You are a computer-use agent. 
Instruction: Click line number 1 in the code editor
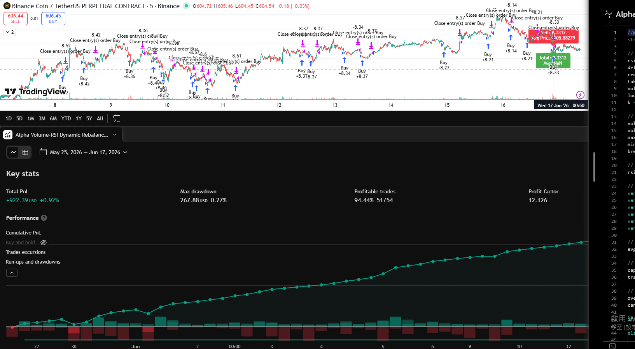coord(615,33)
